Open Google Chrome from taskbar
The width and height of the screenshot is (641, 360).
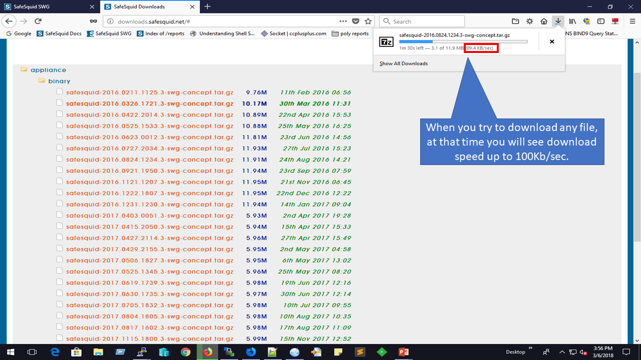[185, 352]
